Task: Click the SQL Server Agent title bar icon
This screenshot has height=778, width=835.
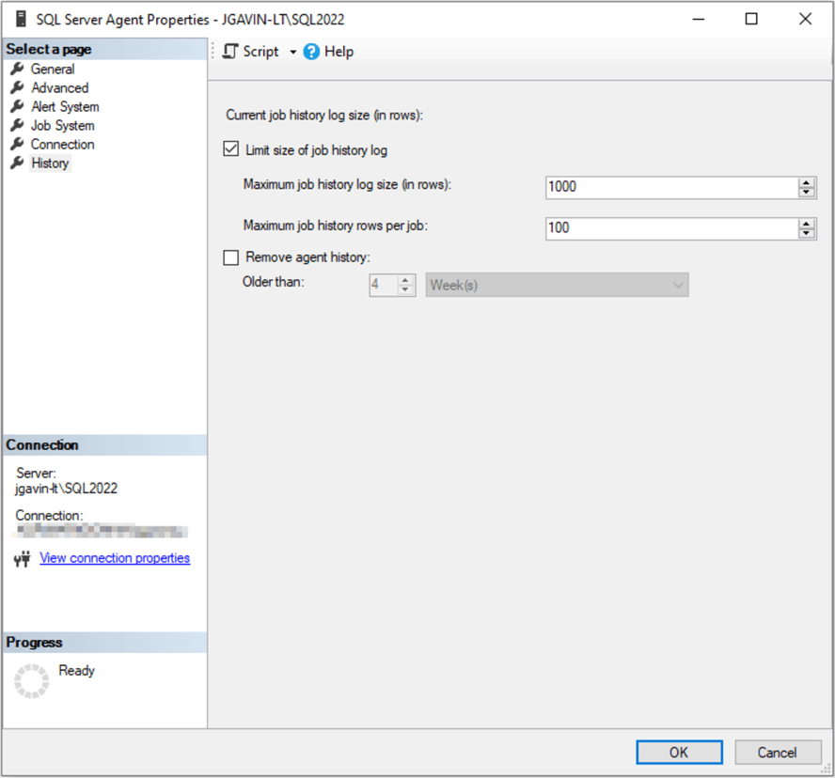Action: 22,18
